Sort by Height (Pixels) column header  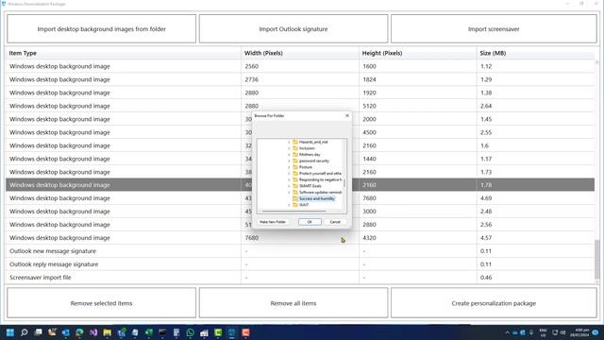(x=417, y=53)
